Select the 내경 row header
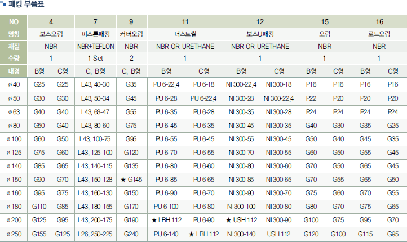 (14, 71)
